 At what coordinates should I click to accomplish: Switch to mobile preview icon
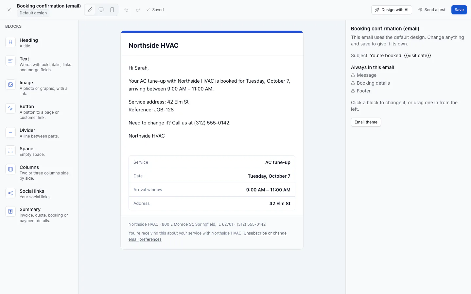(112, 10)
